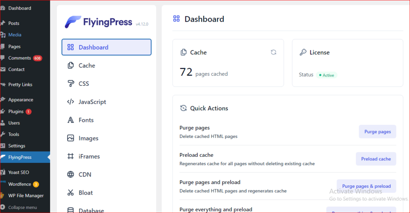Click the Images picture icon

tap(70, 138)
